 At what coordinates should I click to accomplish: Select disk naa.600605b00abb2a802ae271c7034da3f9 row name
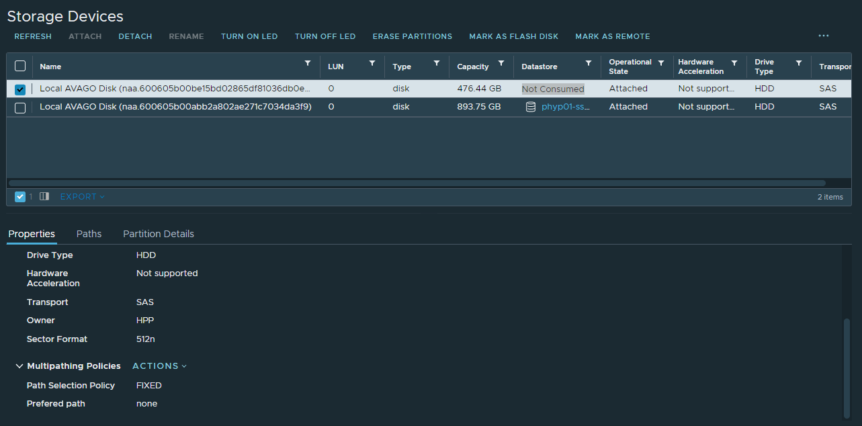(x=175, y=107)
